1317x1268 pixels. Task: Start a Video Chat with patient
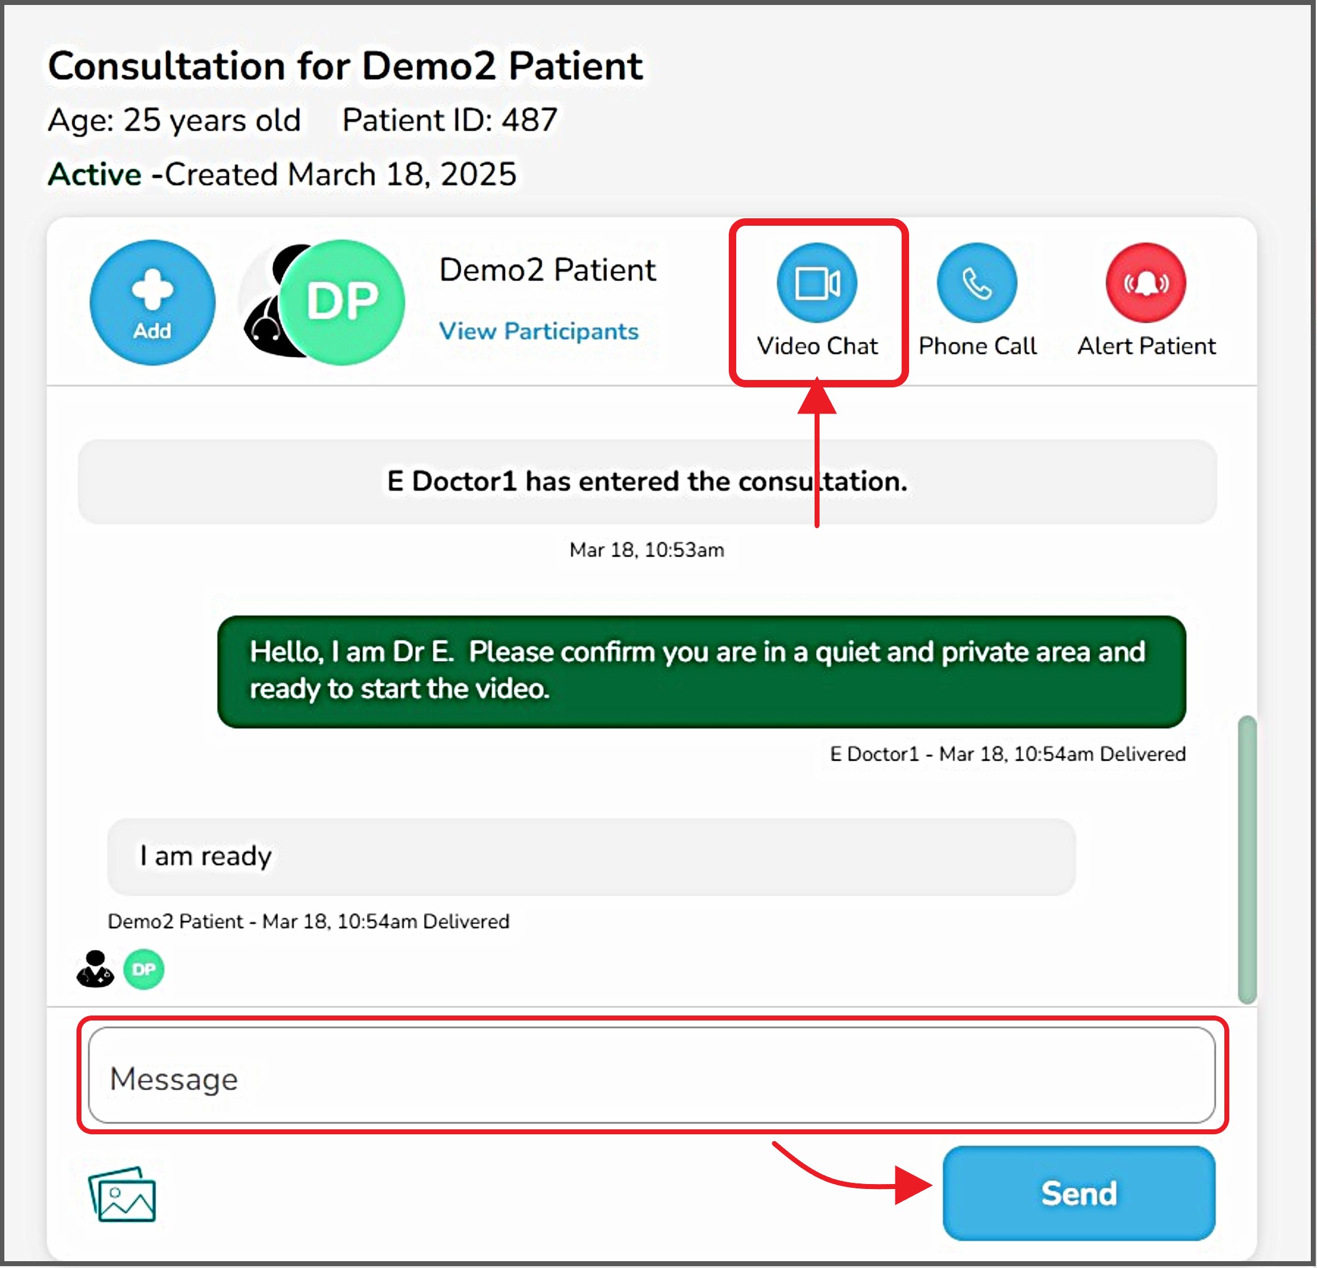816,282
